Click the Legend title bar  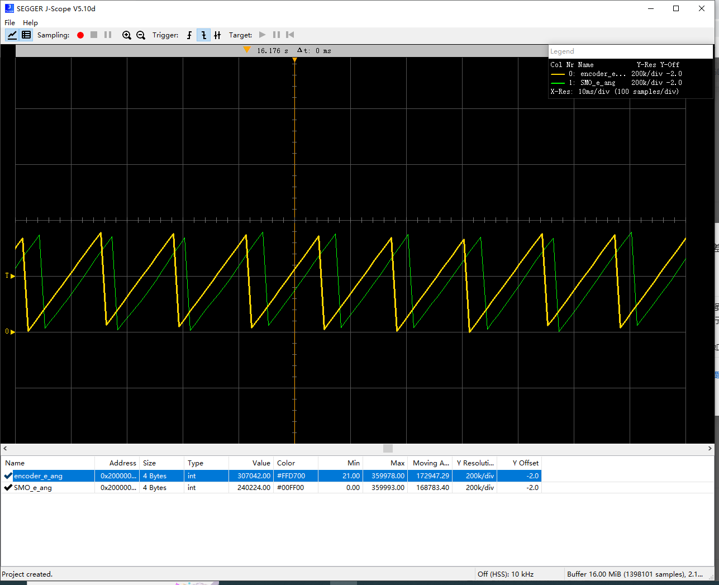point(631,51)
